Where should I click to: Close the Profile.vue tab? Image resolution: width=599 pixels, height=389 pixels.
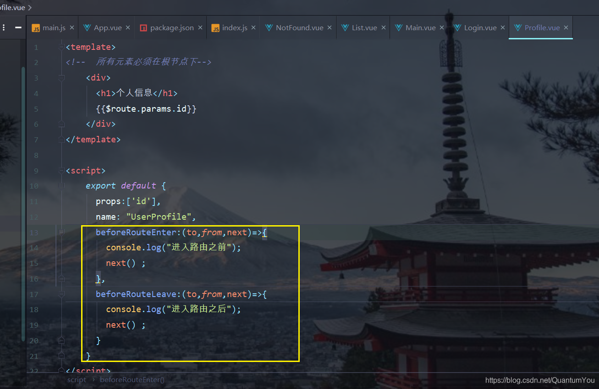pos(566,28)
